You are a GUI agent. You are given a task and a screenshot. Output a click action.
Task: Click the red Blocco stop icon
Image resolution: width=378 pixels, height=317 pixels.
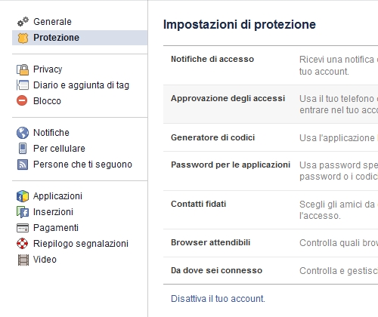point(22,101)
